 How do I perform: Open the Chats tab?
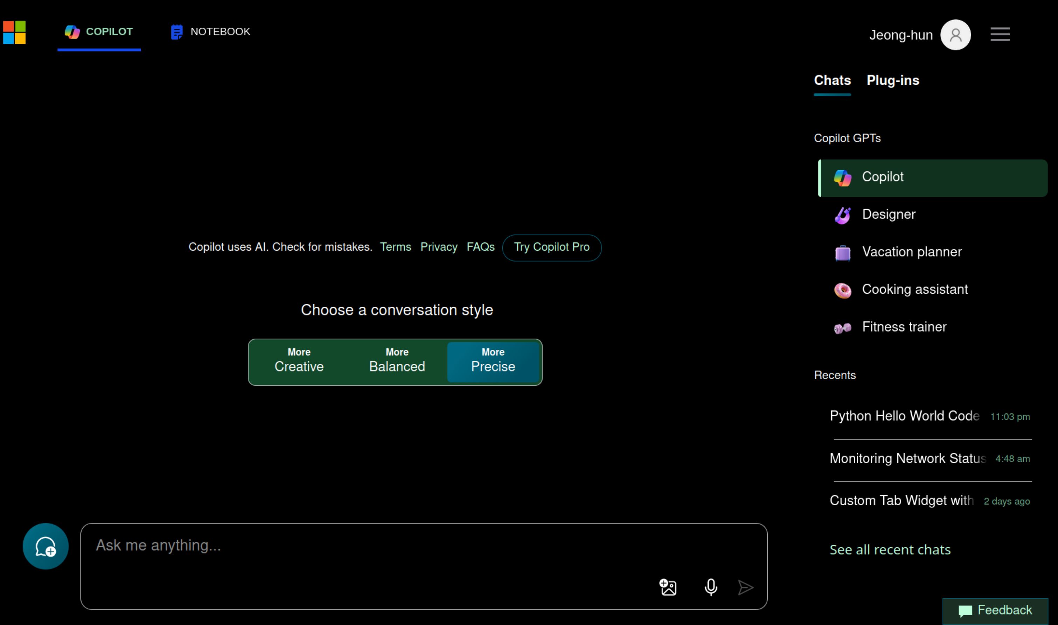pyautogui.click(x=832, y=81)
